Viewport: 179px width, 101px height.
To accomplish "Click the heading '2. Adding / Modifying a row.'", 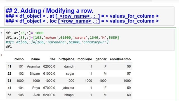I will point(50,11).
